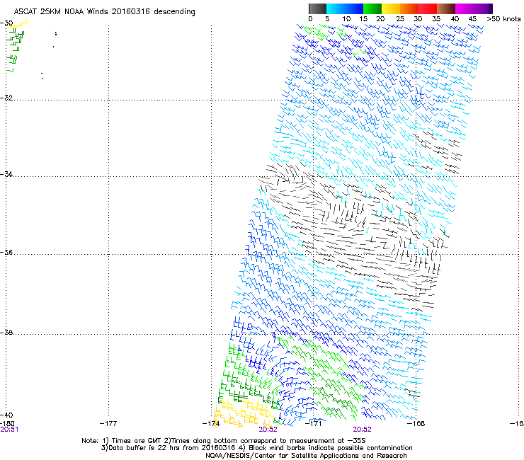Click the latitude label '-32'

[x=6, y=98]
